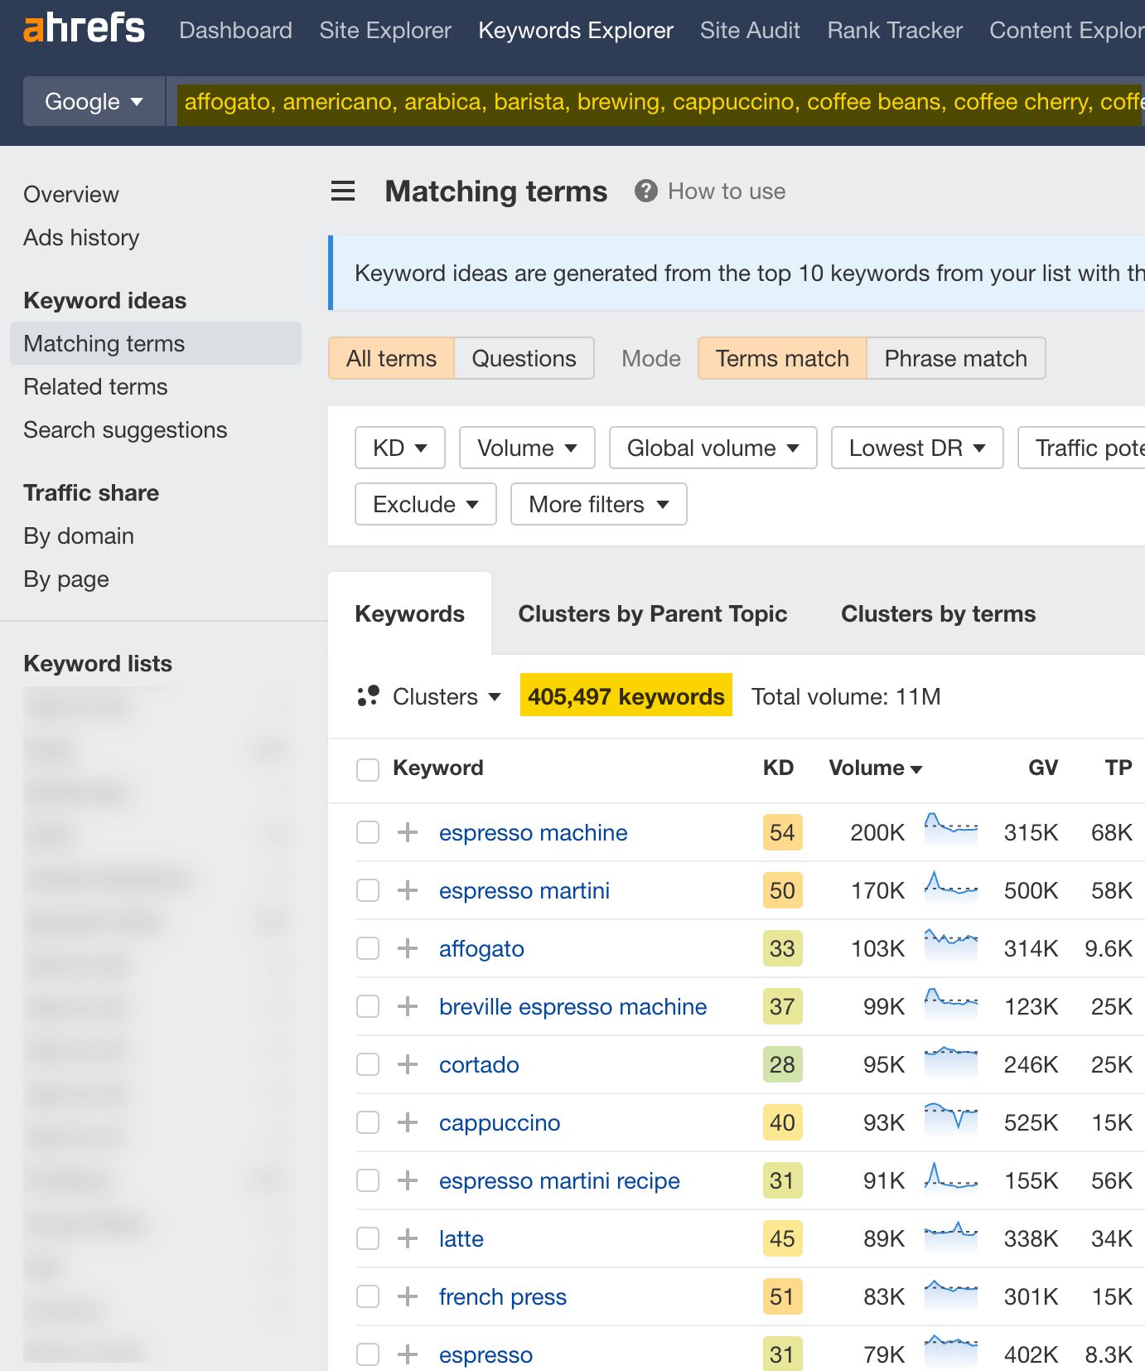Add espresso martini recipe with plus icon
The height and width of the screenshot is (1371, 1145).
(408, 1180)
